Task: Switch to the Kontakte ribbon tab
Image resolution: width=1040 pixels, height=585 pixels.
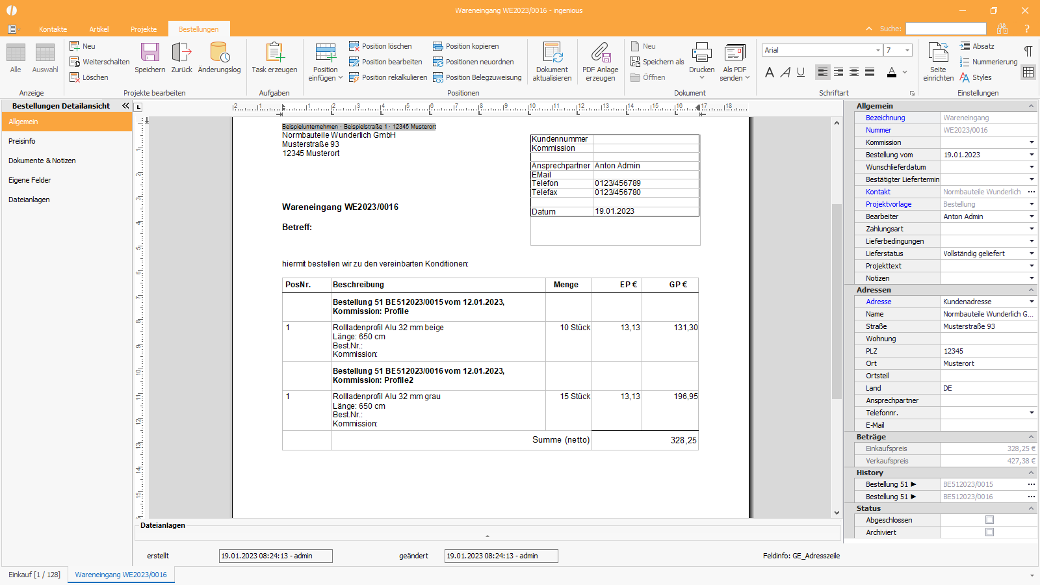Action: pyautogui.click(x=53, y=29)
